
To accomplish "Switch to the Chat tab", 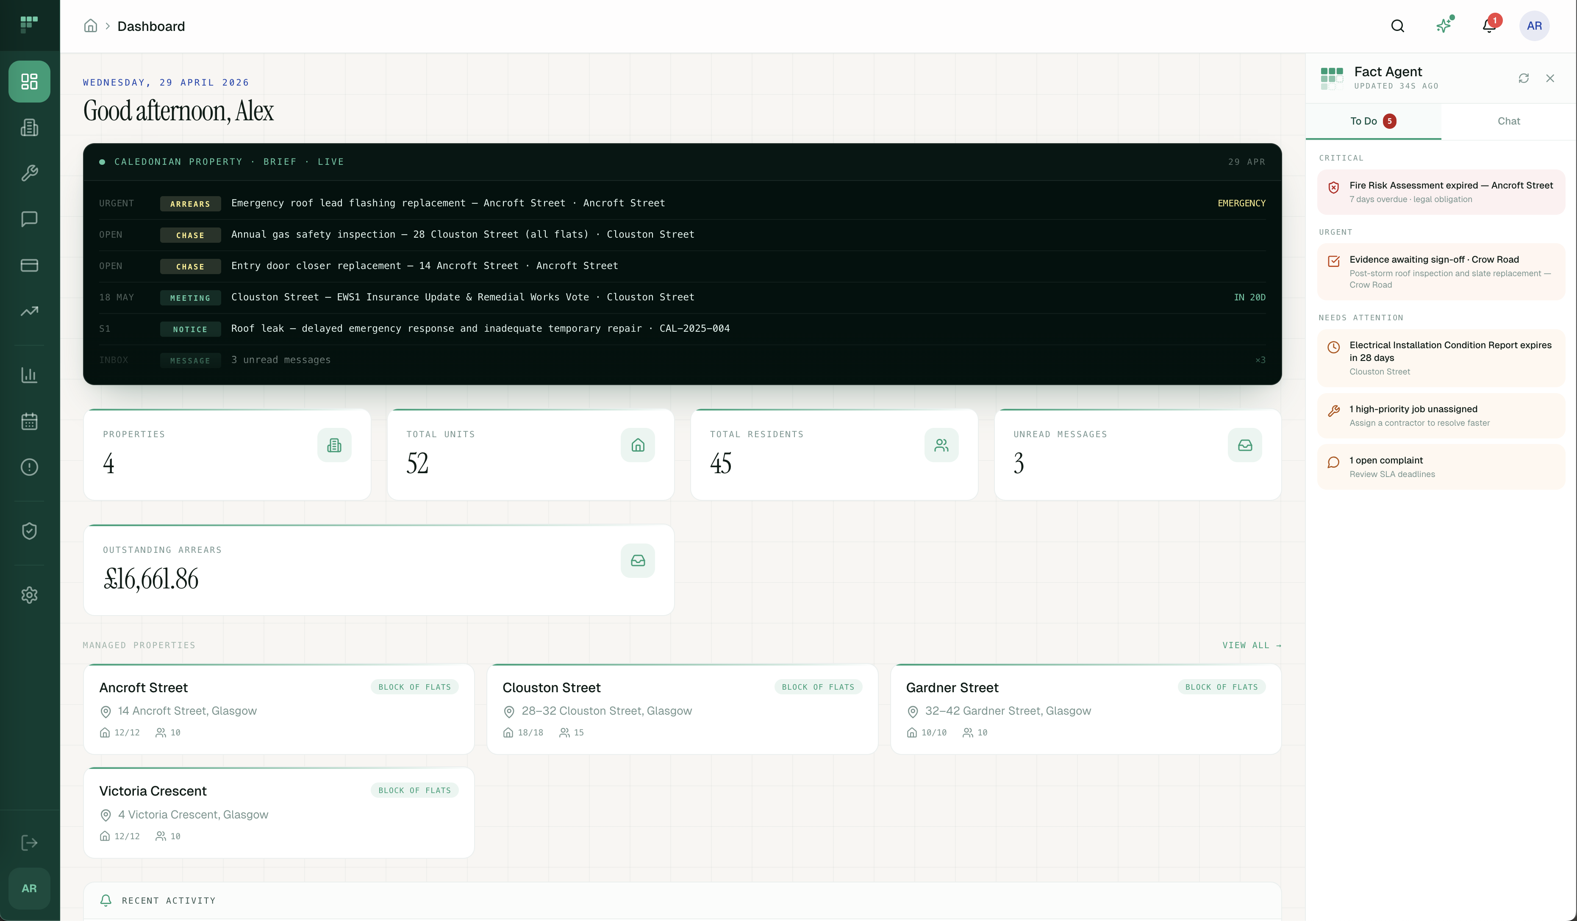I will 1509,121.
